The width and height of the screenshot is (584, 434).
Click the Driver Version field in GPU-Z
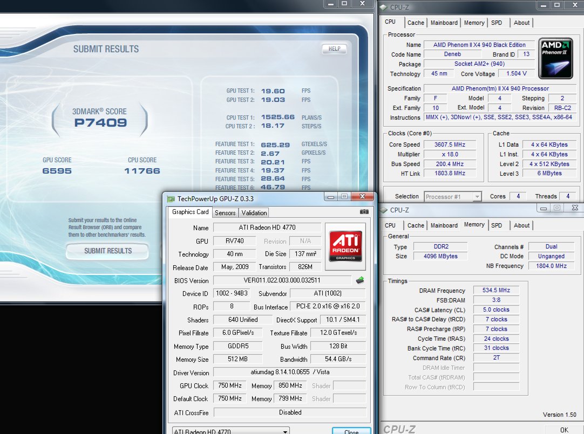coord(290,372)
